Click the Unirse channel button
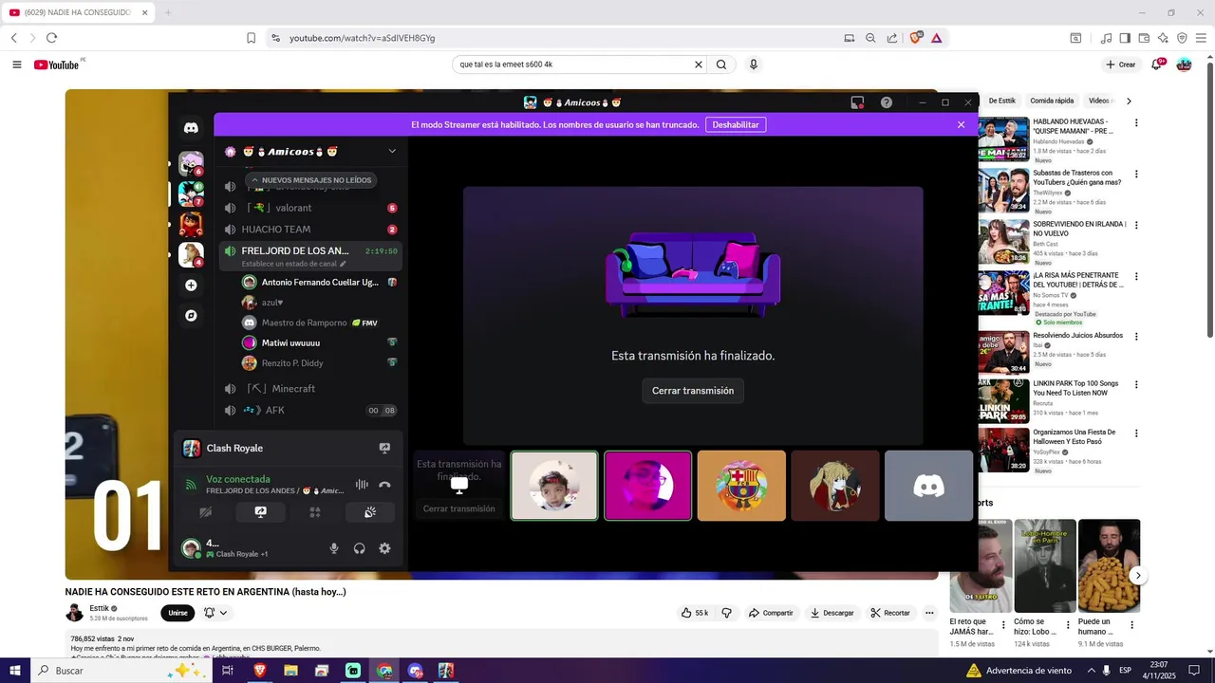 point(178,613)
